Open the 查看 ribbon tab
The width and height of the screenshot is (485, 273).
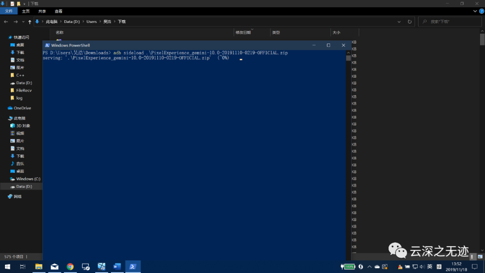pos(58,11)
